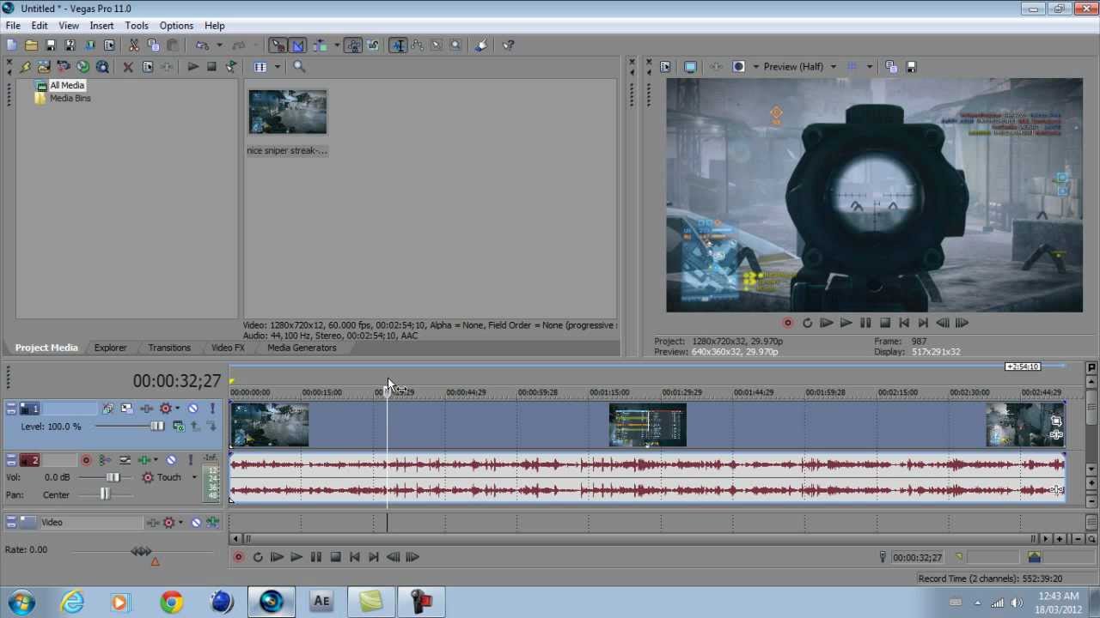Switch to the Media Generators tab

302,348
